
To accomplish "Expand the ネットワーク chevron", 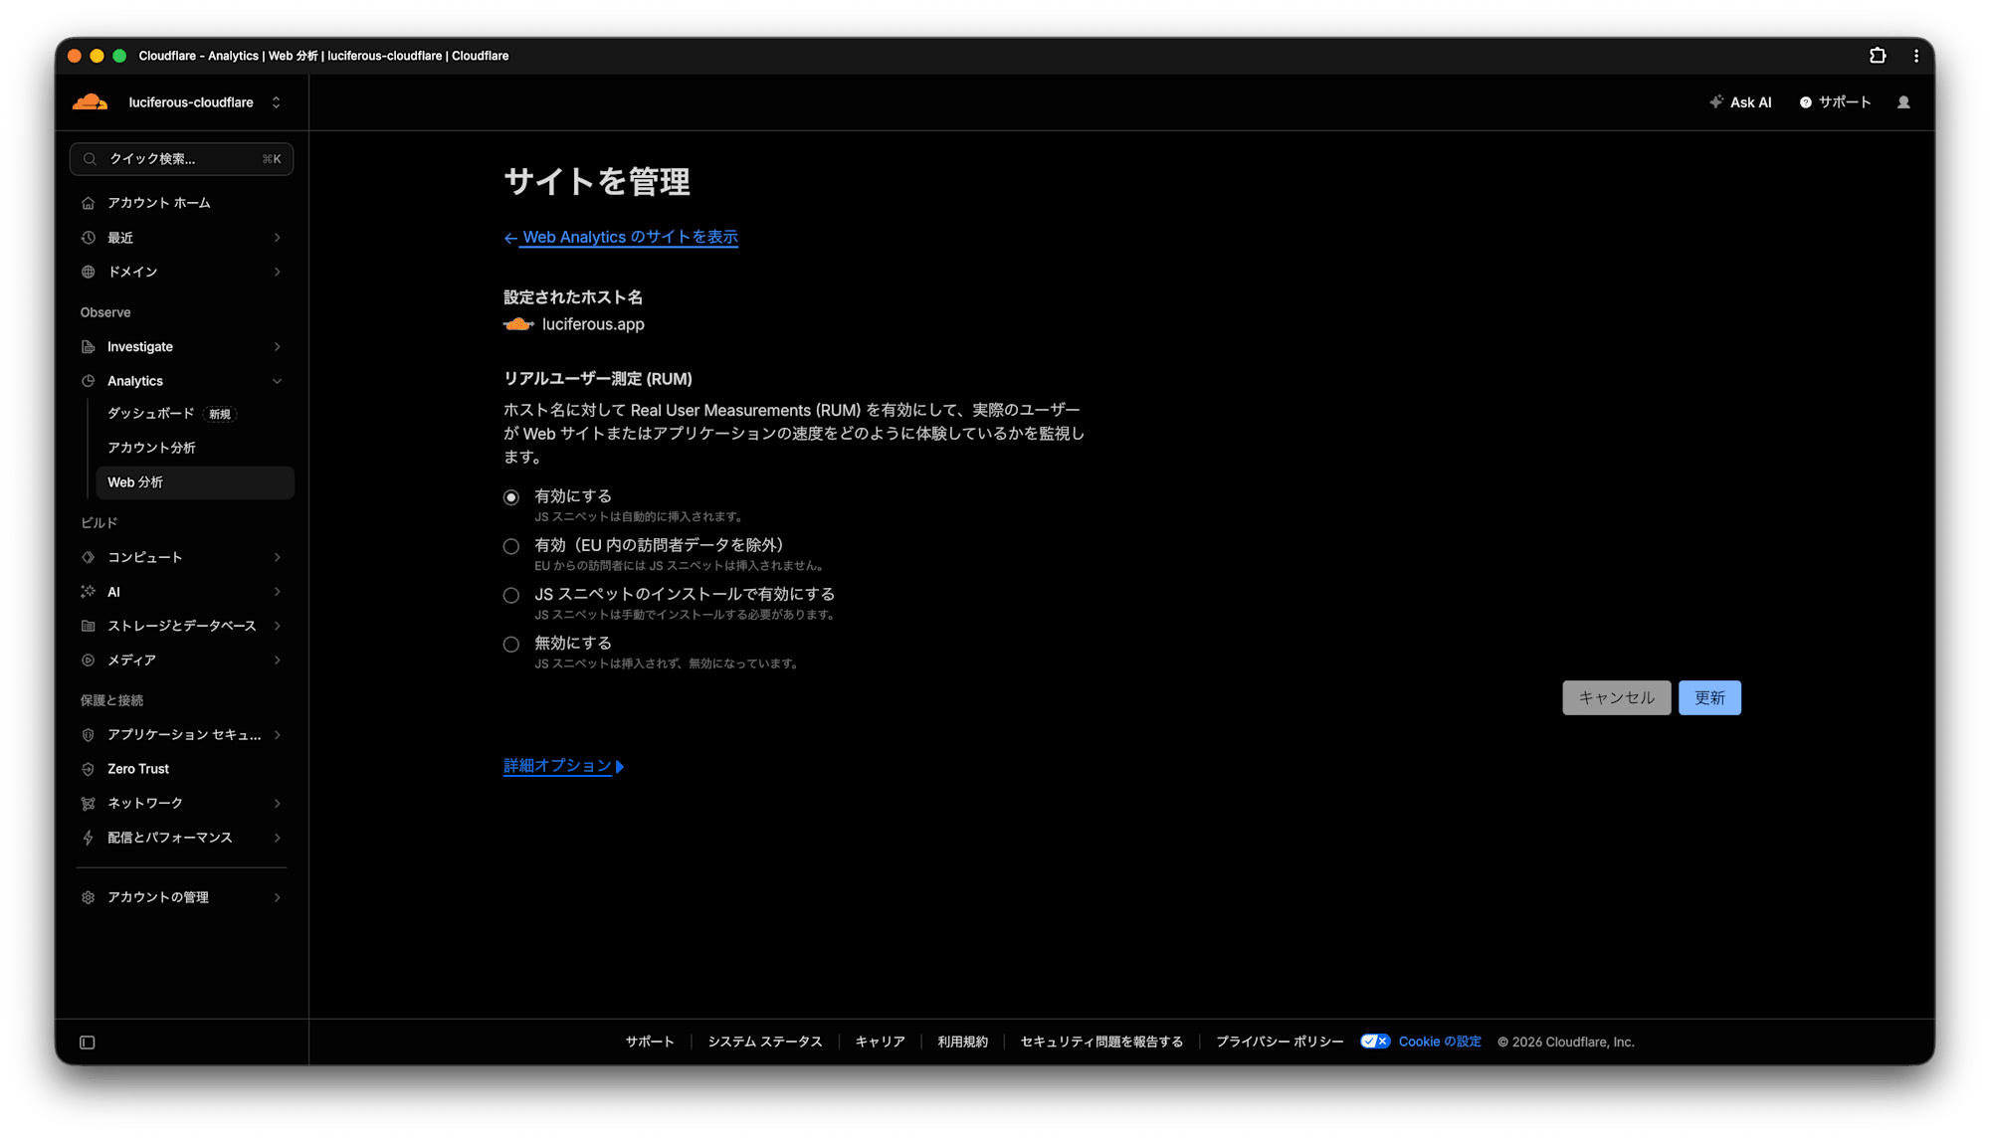I will pos(278,804).
